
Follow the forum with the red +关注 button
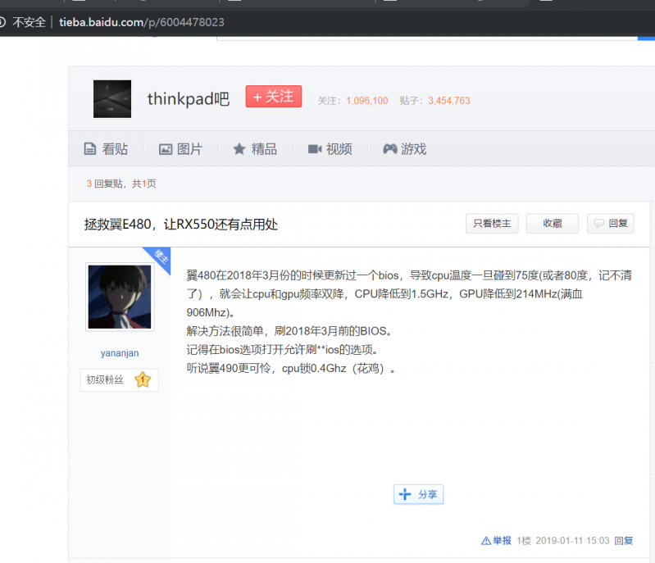[x=274, y=97]
